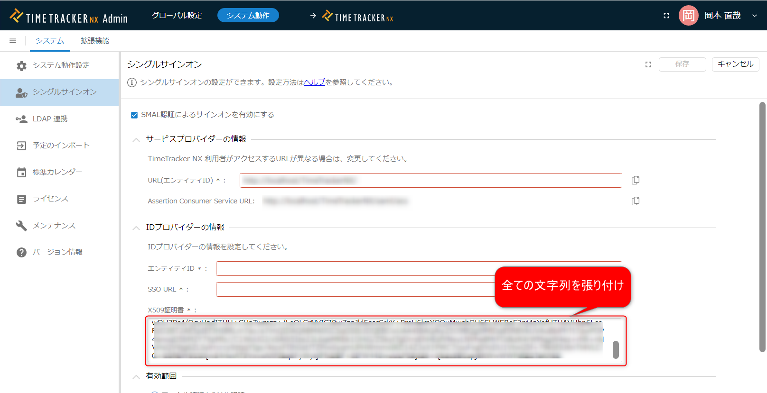Collapse the サービスプロバイダーの情報 section
This screenshot has height=393, width=767.
pos(136,140)
